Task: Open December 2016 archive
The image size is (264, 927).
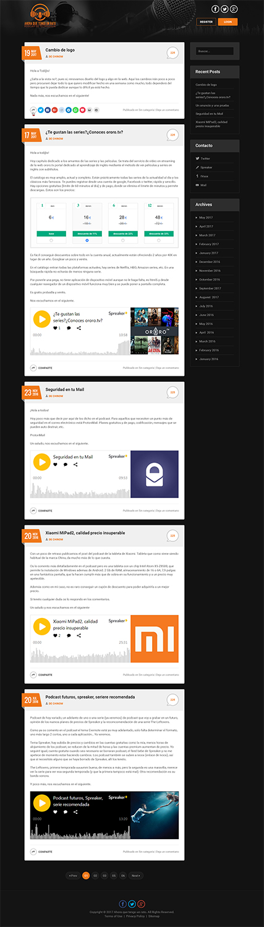Action: click(x=209, y=262)
